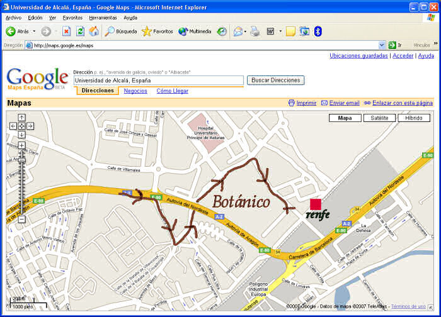Stop page loading with the red X icon
This screenshot has height=317, width=441.
coord(66,31)
